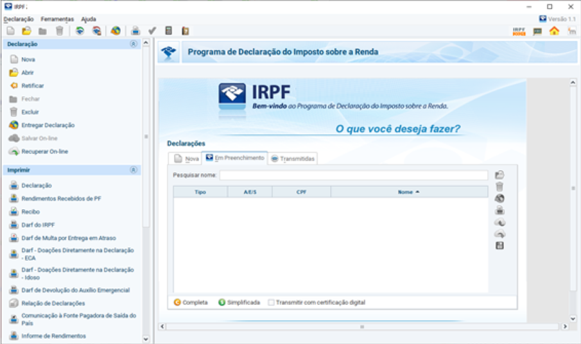Screen dimensions: 581x344
Task: Switch to the Nova tab
Action: (185, 159)
